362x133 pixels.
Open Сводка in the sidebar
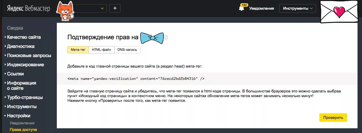15,28
